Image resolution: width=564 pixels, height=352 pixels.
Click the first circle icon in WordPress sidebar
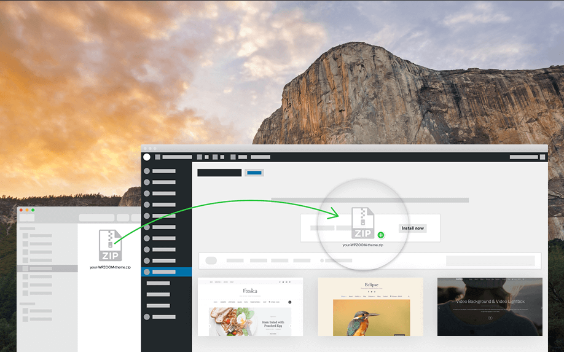[147, 171]
